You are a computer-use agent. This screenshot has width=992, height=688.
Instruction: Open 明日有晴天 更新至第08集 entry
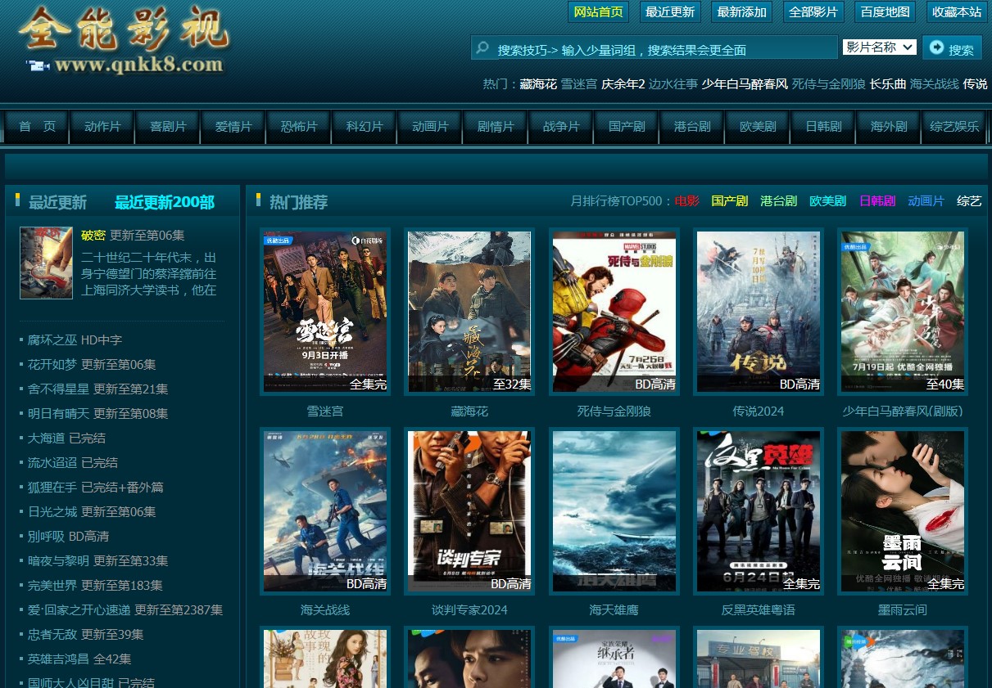click(97, 413)
